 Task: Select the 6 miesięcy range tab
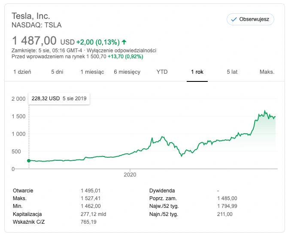tap(127, 72)
